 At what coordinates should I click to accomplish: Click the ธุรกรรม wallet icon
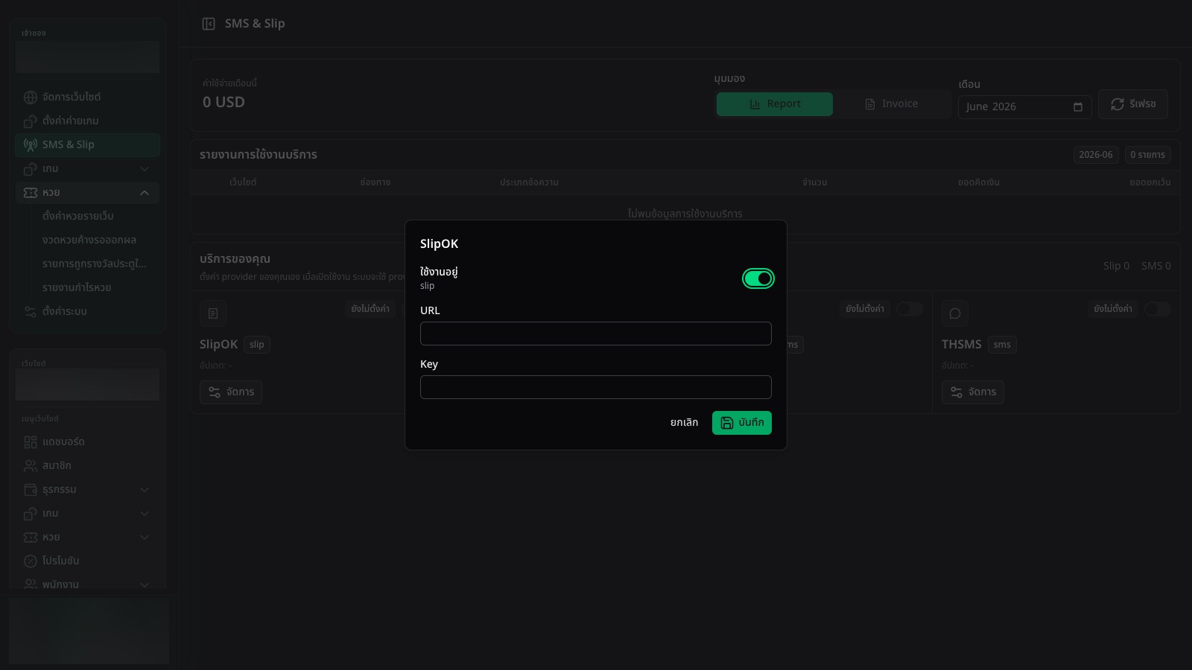[31, 490]
